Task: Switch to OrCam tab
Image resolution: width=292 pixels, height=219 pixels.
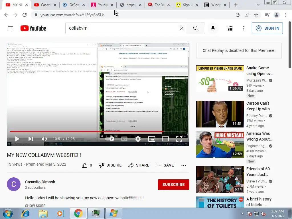Action: tap(74, 5)
